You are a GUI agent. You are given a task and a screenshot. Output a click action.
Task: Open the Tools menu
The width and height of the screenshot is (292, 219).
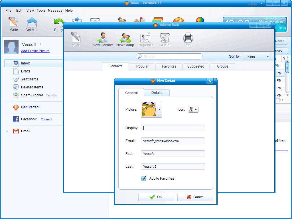point(41,11)
